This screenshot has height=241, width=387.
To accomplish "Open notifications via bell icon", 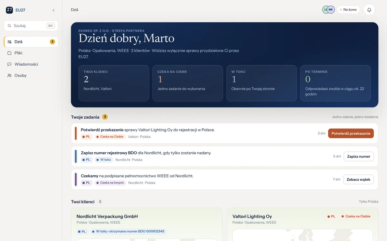I will click(369, 10).
